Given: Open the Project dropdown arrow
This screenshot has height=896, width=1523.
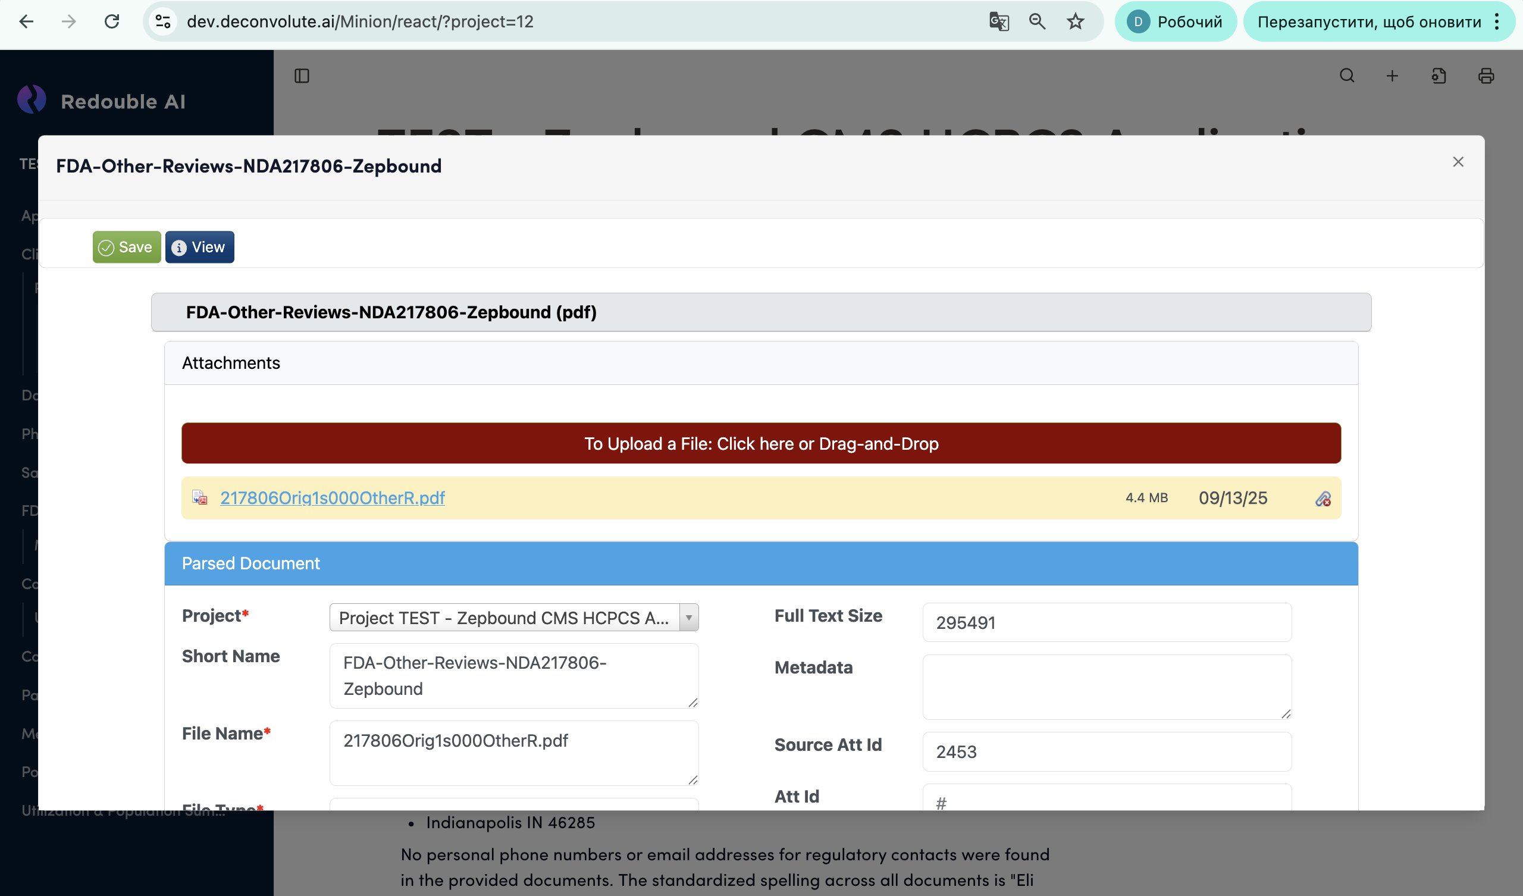Looking at the screenshot, I should pyautogui.click(x=688, y=618).
